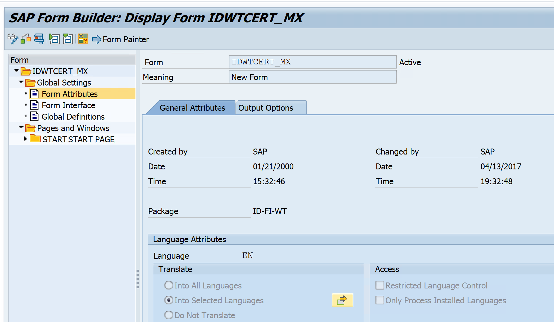This screenshot has height=322, width=554.
Task: Select IDWTCERT_MX folder icon in tree
Action: click(26, 71)
